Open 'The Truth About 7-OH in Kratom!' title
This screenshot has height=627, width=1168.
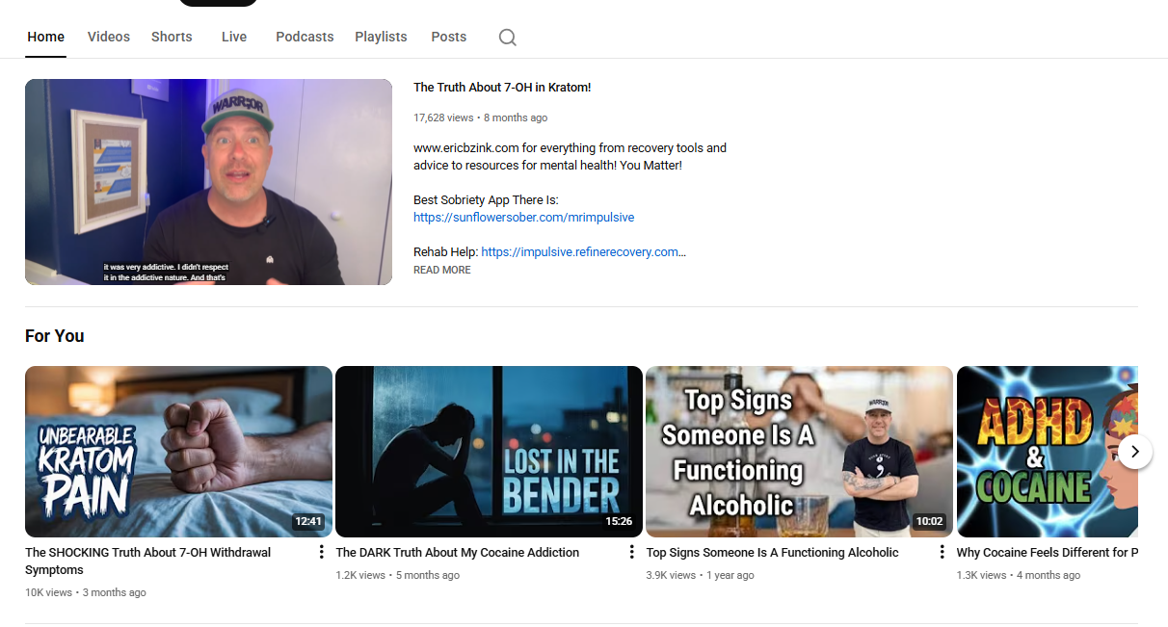coord(502,88)
